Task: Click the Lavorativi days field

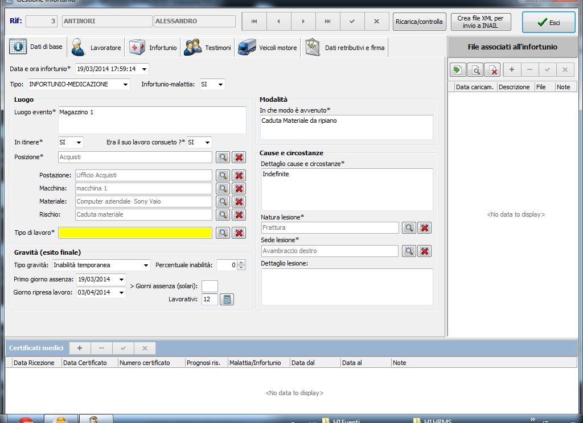Action: coord(210,299)
